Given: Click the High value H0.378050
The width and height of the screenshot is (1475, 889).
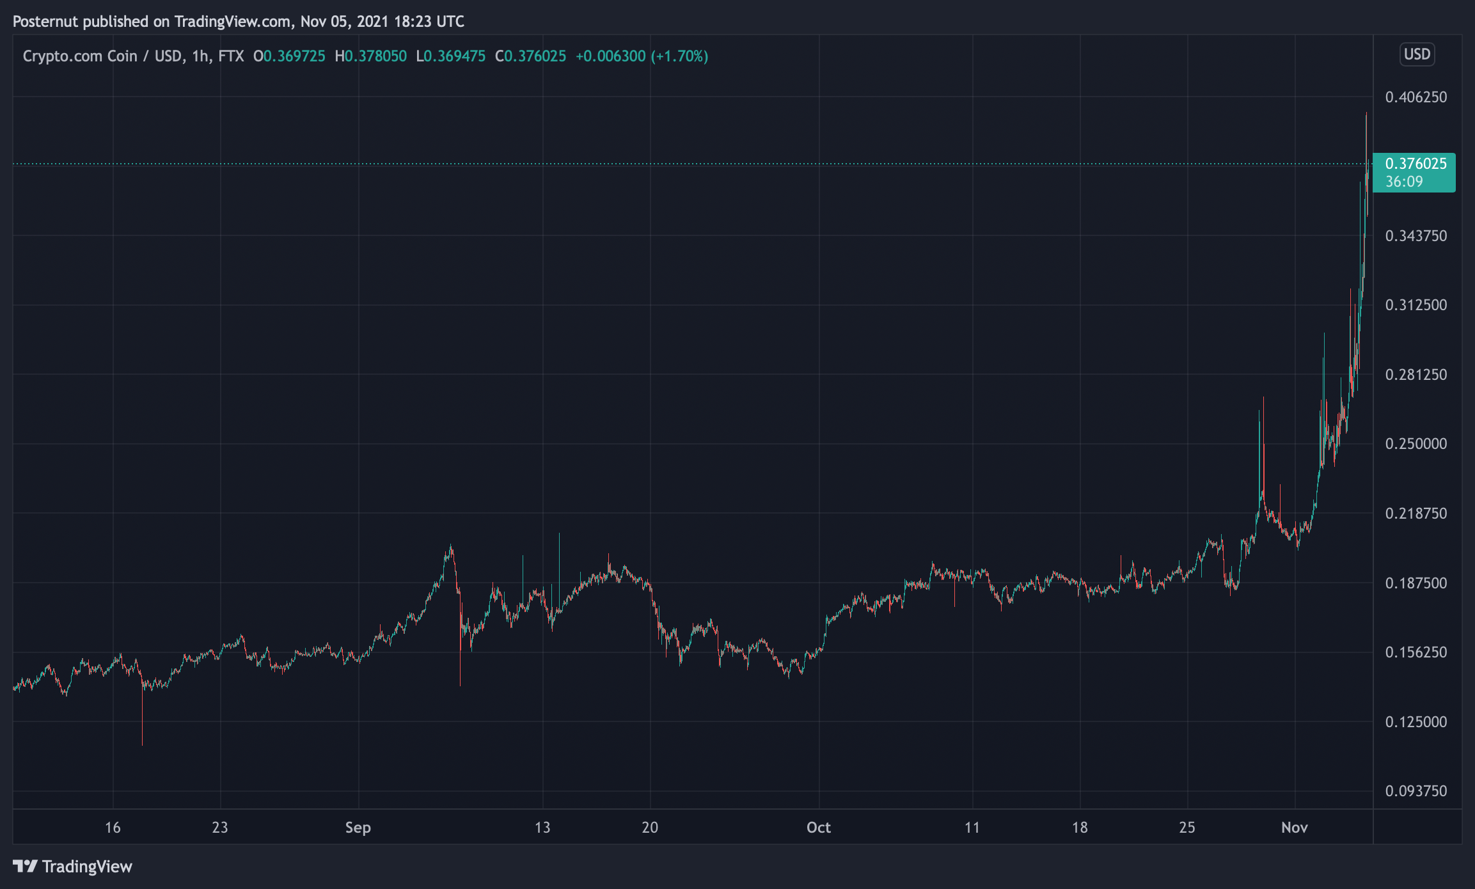Looking at the screenshot, I should [x=371, y=56].
